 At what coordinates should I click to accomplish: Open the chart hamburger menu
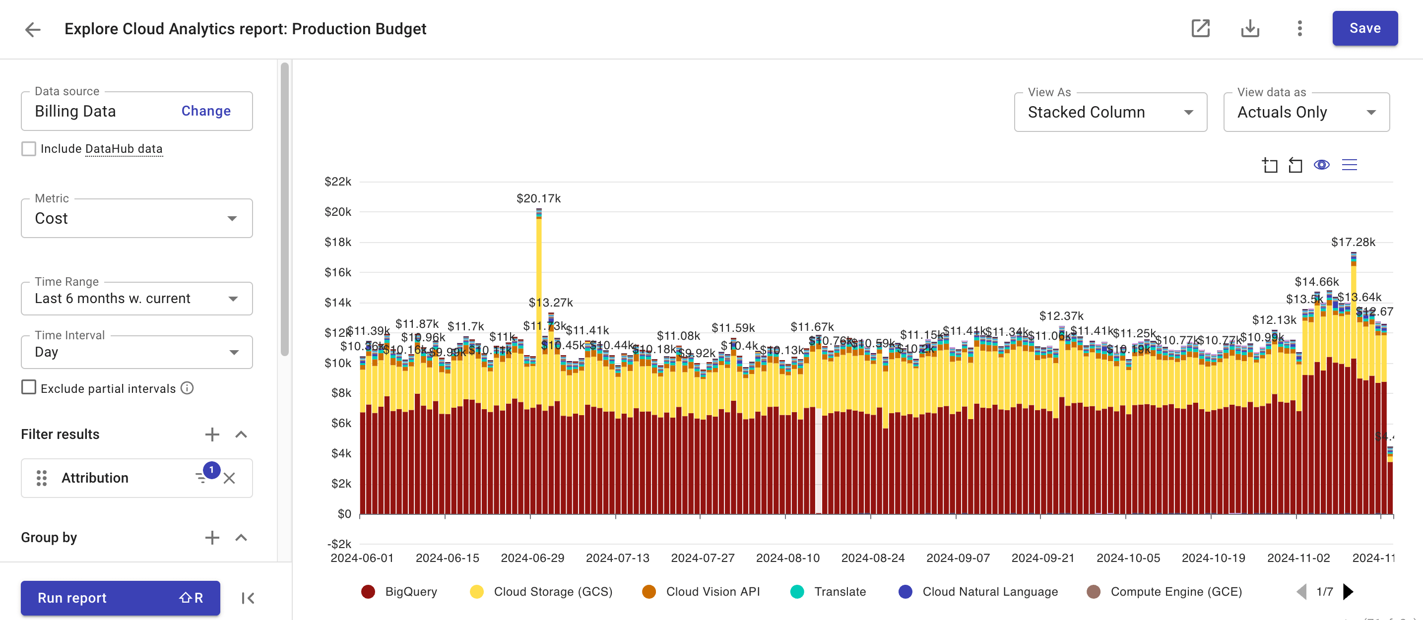click(x=1349, y=165)
